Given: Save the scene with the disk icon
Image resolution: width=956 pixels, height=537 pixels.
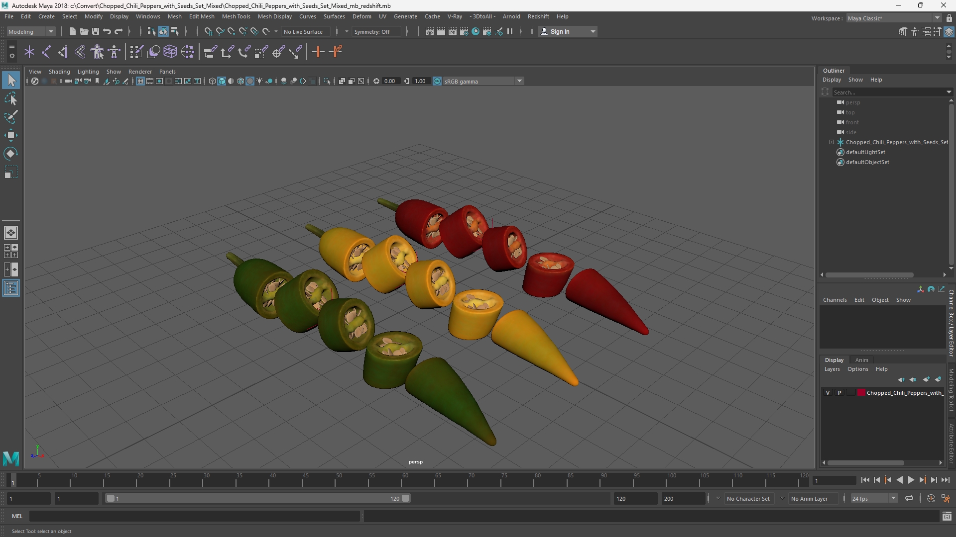Looking at the screenshot, I should coord(95,31).
